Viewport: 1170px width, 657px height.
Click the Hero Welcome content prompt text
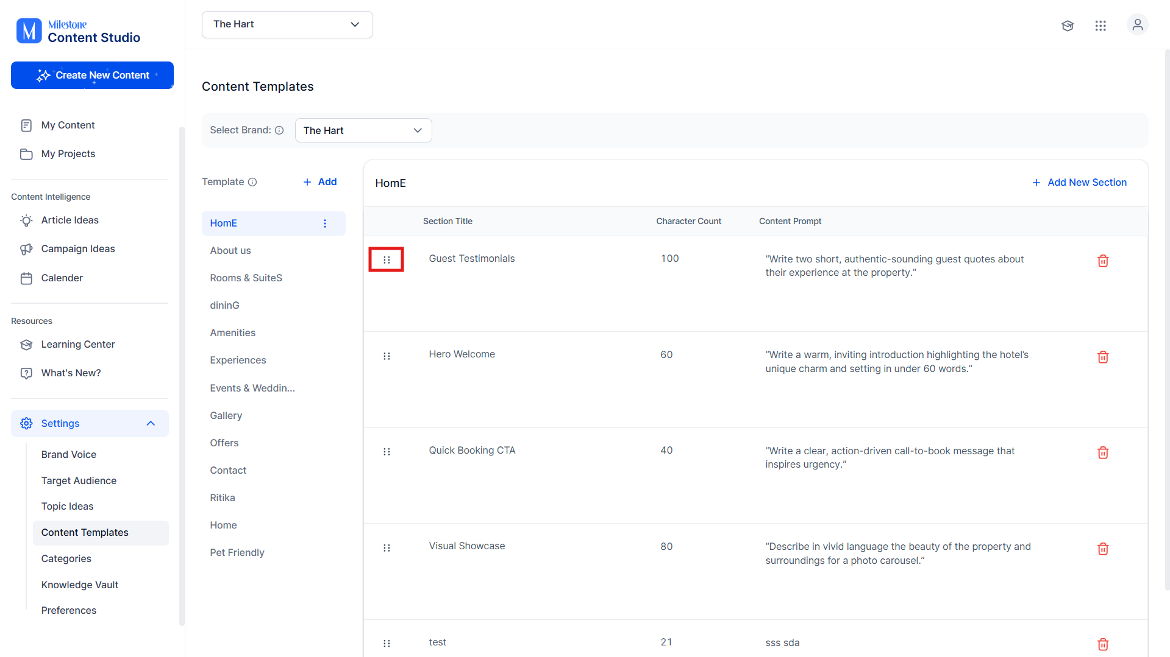coord(897,362)
